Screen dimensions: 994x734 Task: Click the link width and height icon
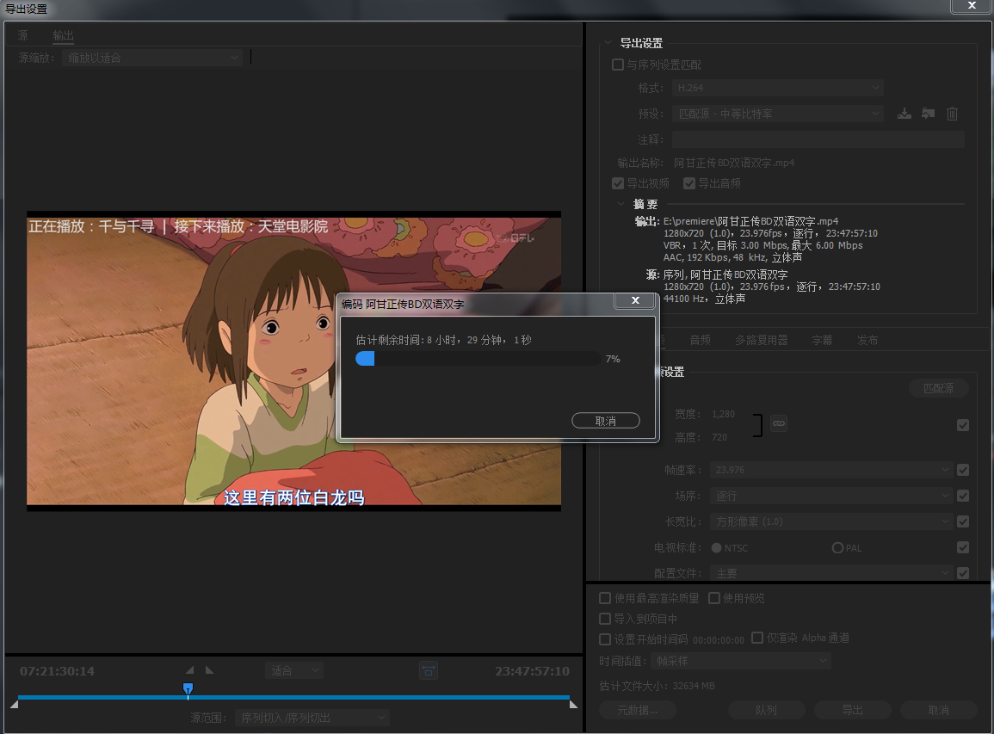[779, 423]
